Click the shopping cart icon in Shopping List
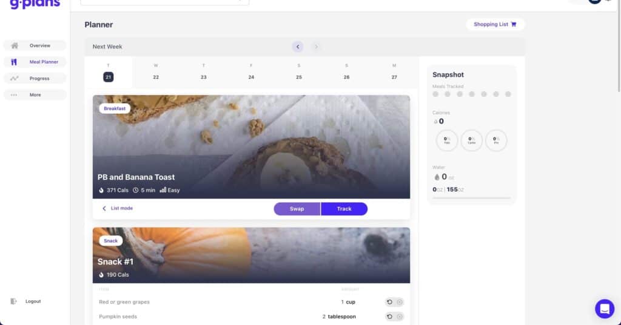The height and width of the screenshot is (325, 621). click(x=514, y=24)
